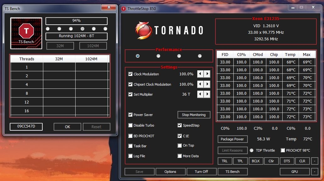Raise Set Multiplier with right arrow
Viewport: 324px width, 181px height.
[x=207, y=94]
